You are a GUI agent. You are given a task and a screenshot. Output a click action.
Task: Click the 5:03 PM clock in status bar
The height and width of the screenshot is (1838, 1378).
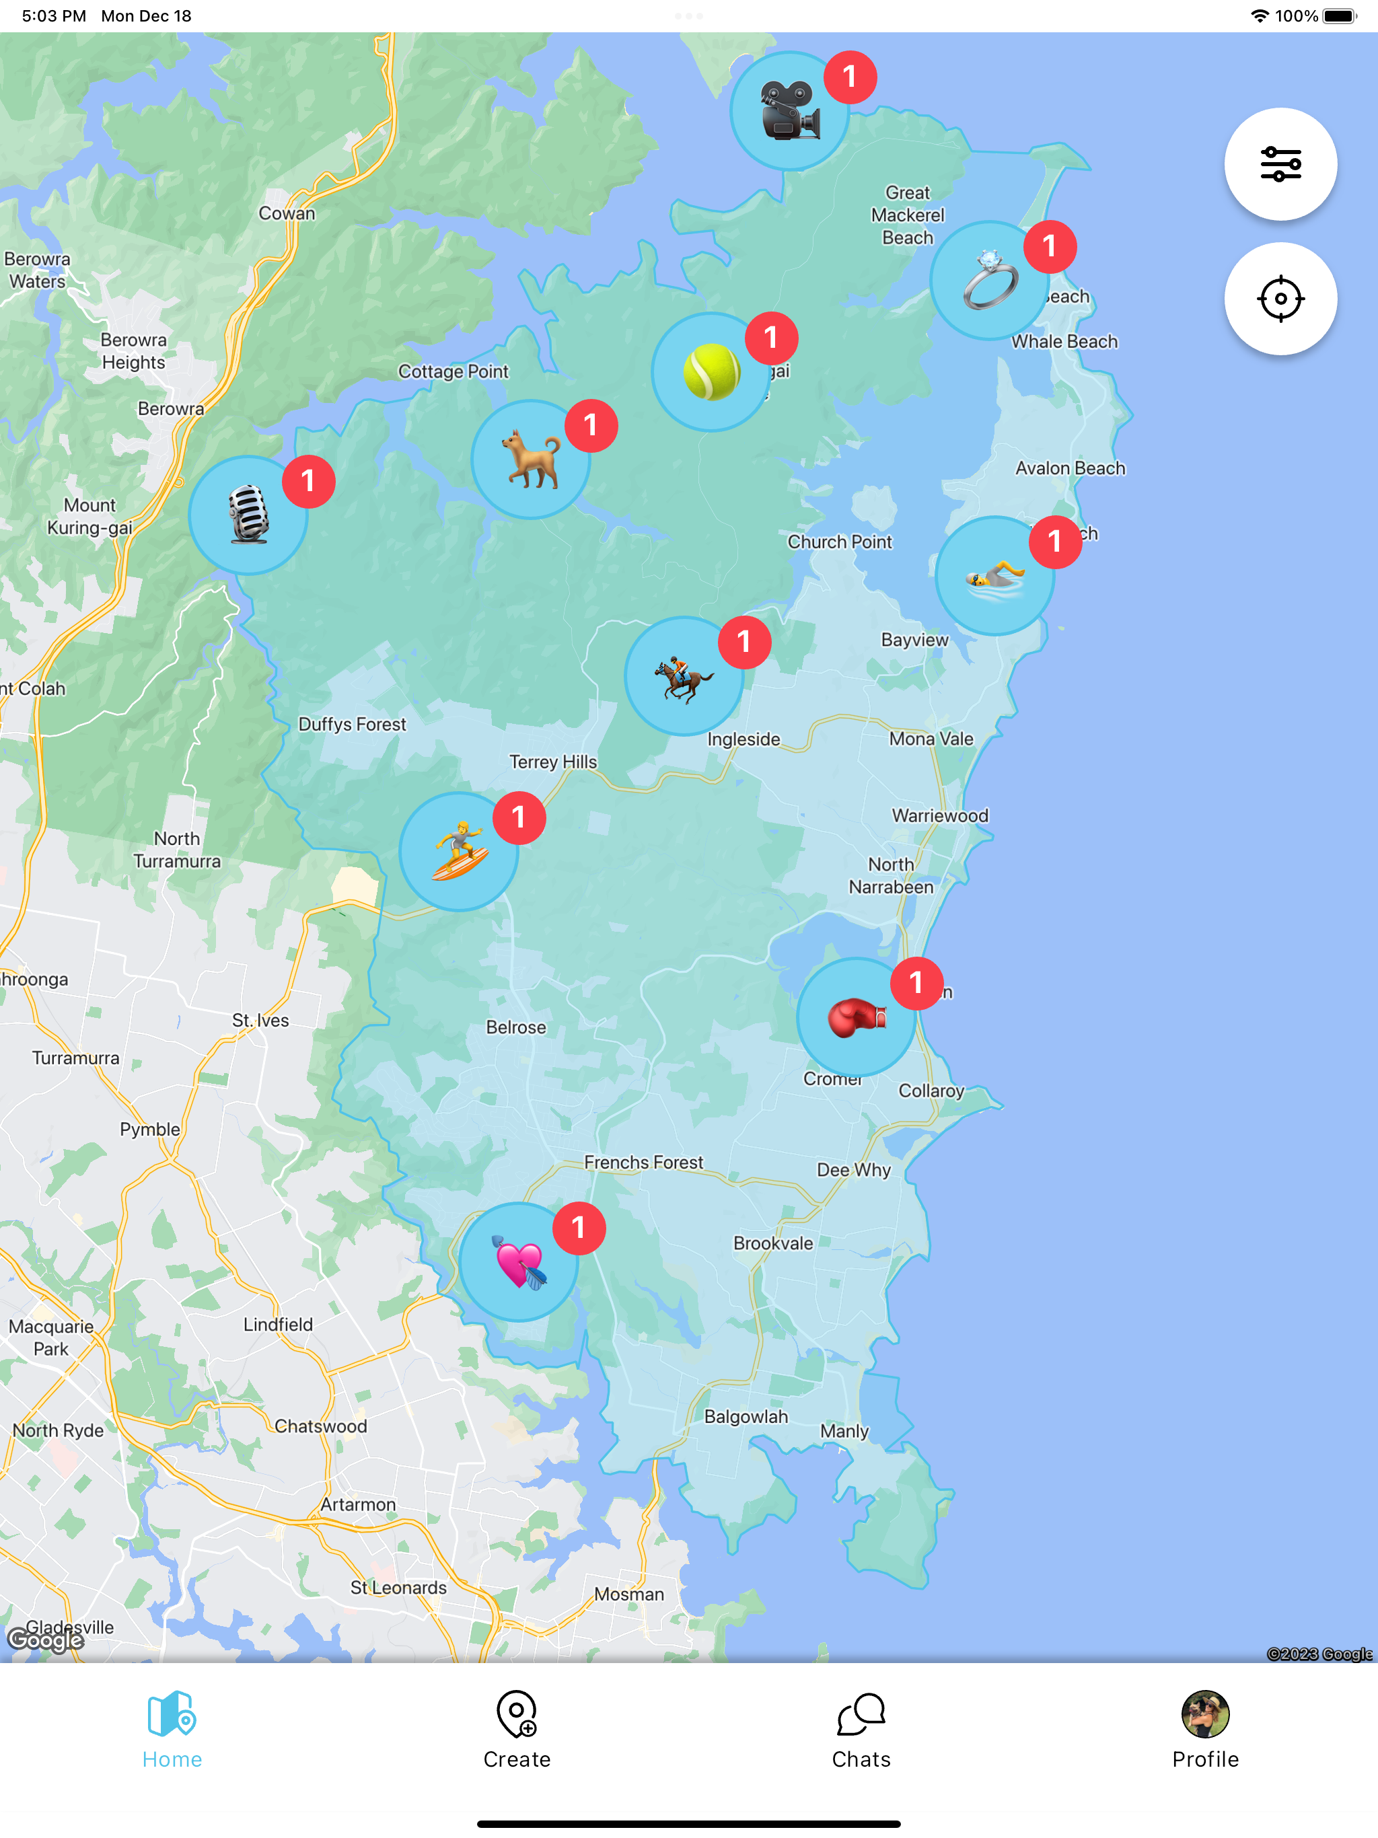(x=53, y=15)
